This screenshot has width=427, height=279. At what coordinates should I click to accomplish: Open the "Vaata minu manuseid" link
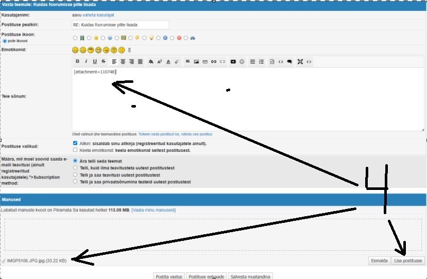[153, 210]
